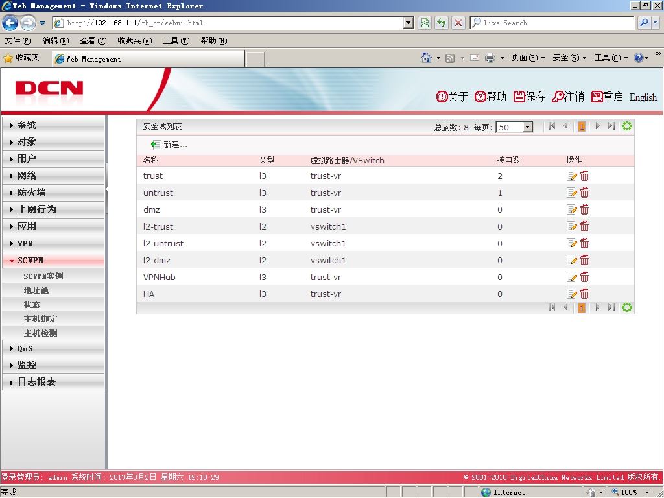Open the address bar URL dropdown arrow

point(409,23)
